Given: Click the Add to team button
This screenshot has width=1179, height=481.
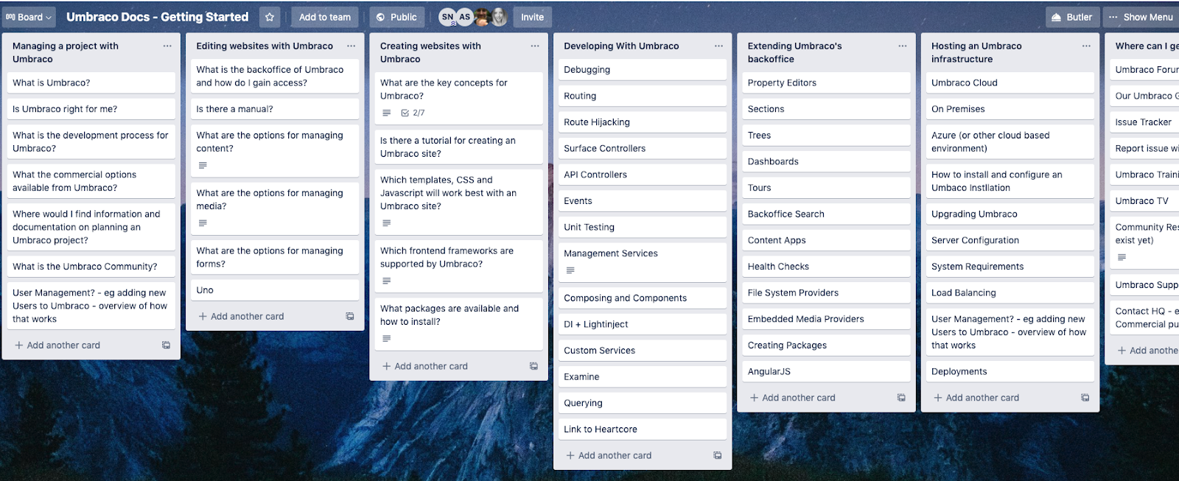Looking at the screenshot, I should pos(325,17).
